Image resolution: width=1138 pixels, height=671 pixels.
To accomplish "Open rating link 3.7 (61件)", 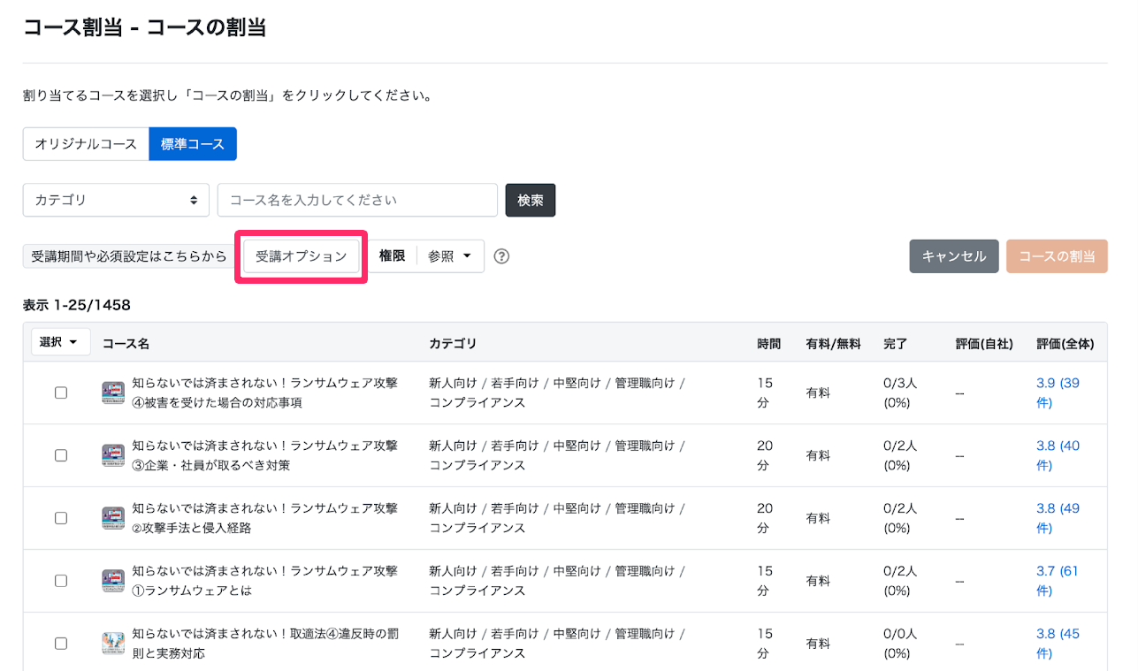I will pyautogui.click(x=1058, y=581).
